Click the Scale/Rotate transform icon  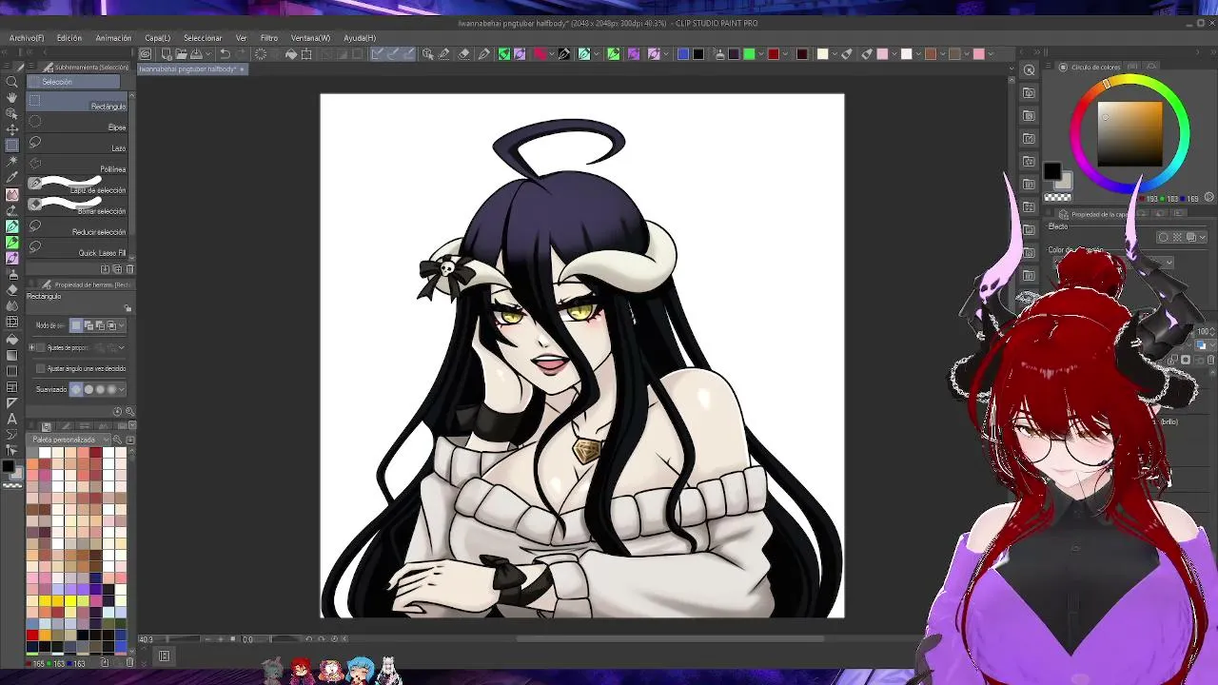coord(306,54)
